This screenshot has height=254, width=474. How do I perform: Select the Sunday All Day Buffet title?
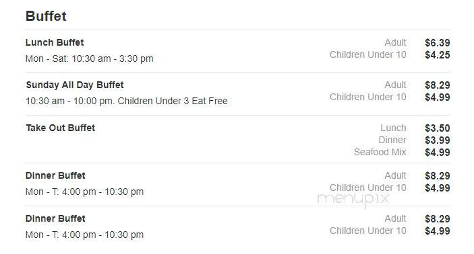click(x=75, y=85)
